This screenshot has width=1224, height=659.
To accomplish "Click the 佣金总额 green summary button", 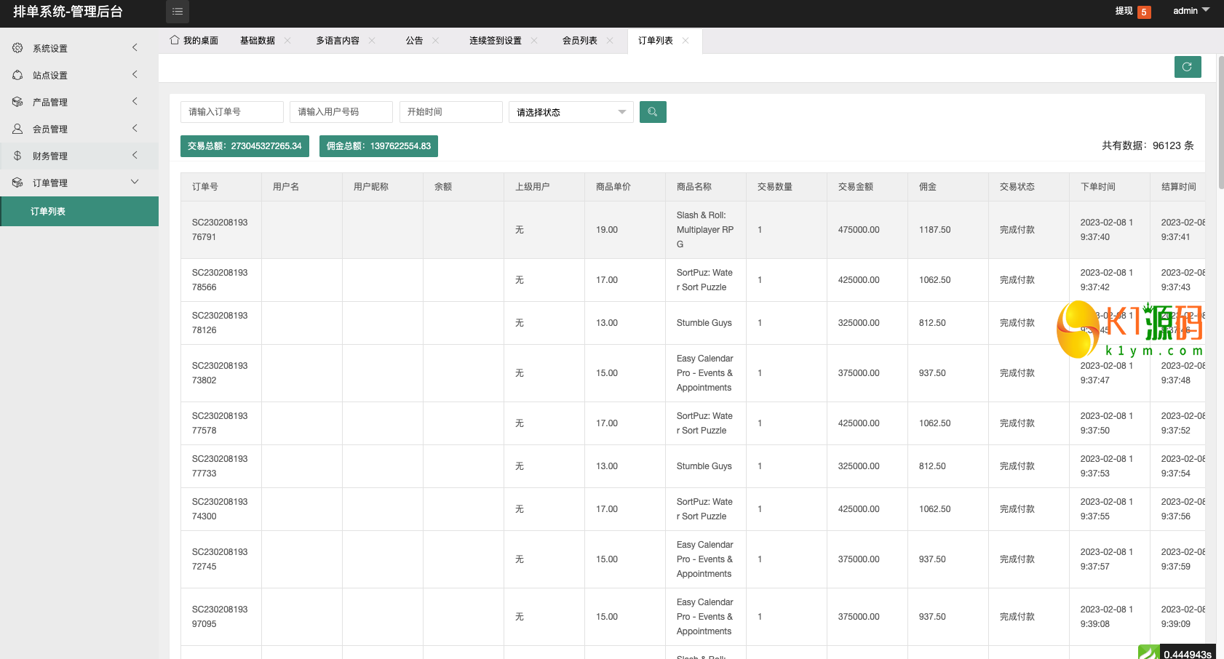I will [x=378, y=146].
